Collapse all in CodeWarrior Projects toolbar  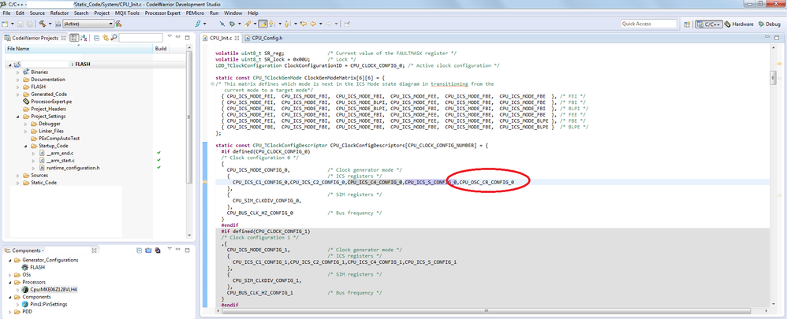point(96,38)
